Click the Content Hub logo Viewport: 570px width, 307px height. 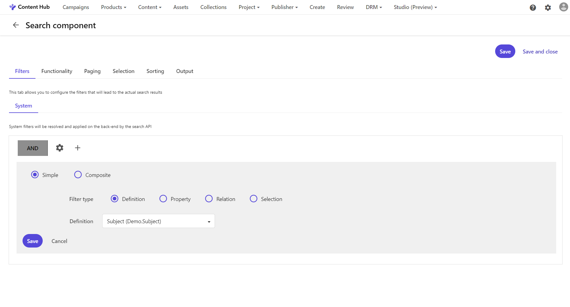tap(29, 7)
